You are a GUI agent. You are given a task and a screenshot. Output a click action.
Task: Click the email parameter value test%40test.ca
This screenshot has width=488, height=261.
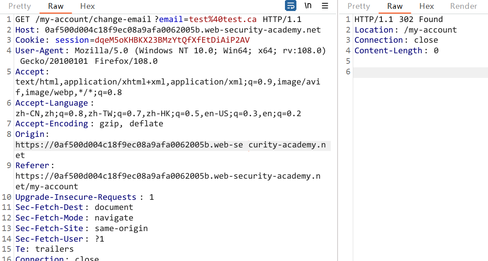(223, 19)
